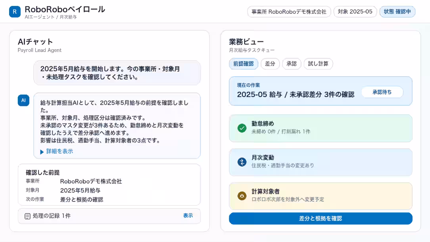Click the blue swap icon for 月次変動
Screen dimensions: 430x242
242,162
